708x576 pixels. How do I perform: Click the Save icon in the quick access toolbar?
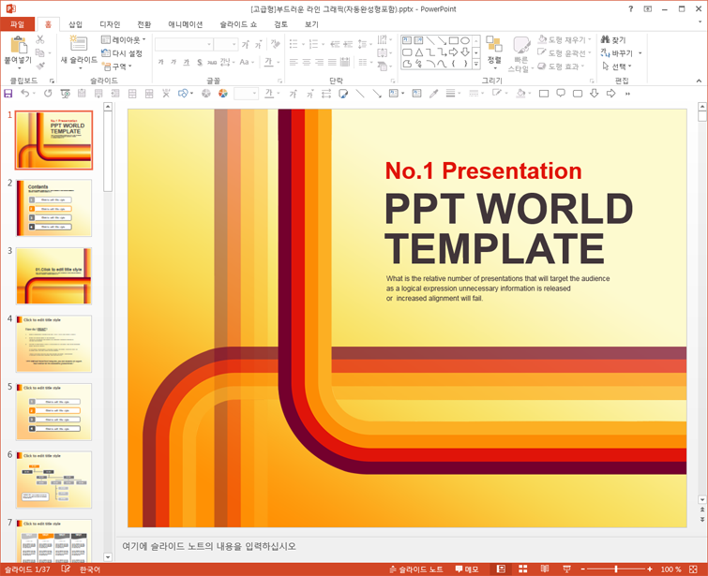(8, 94)
